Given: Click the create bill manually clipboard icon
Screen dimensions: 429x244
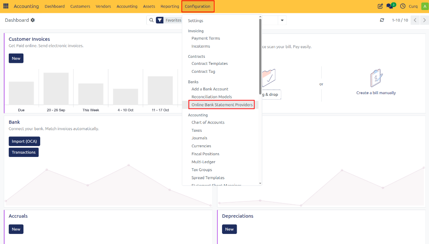Looking at the screenshot, I should click(x=376, y=78).
